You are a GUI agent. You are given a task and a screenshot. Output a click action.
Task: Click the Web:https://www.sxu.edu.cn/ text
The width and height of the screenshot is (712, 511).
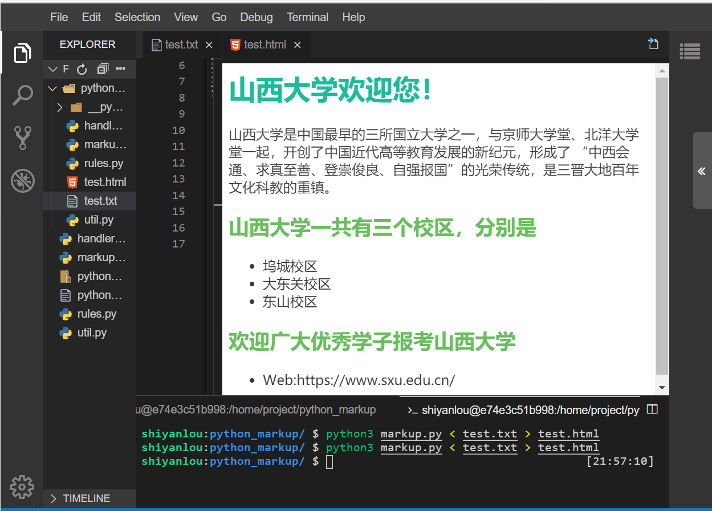click(359, 380)
